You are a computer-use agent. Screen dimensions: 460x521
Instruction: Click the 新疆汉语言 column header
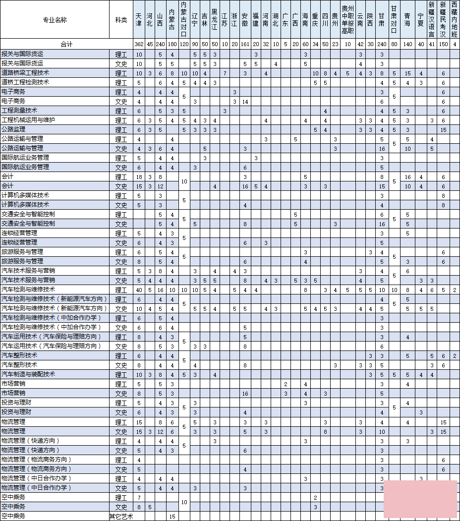432,20
